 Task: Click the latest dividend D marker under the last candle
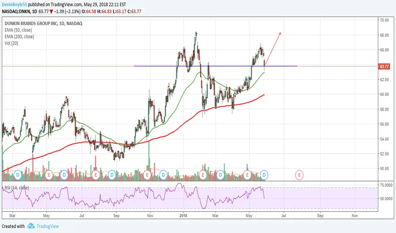(x=264, y=175)
